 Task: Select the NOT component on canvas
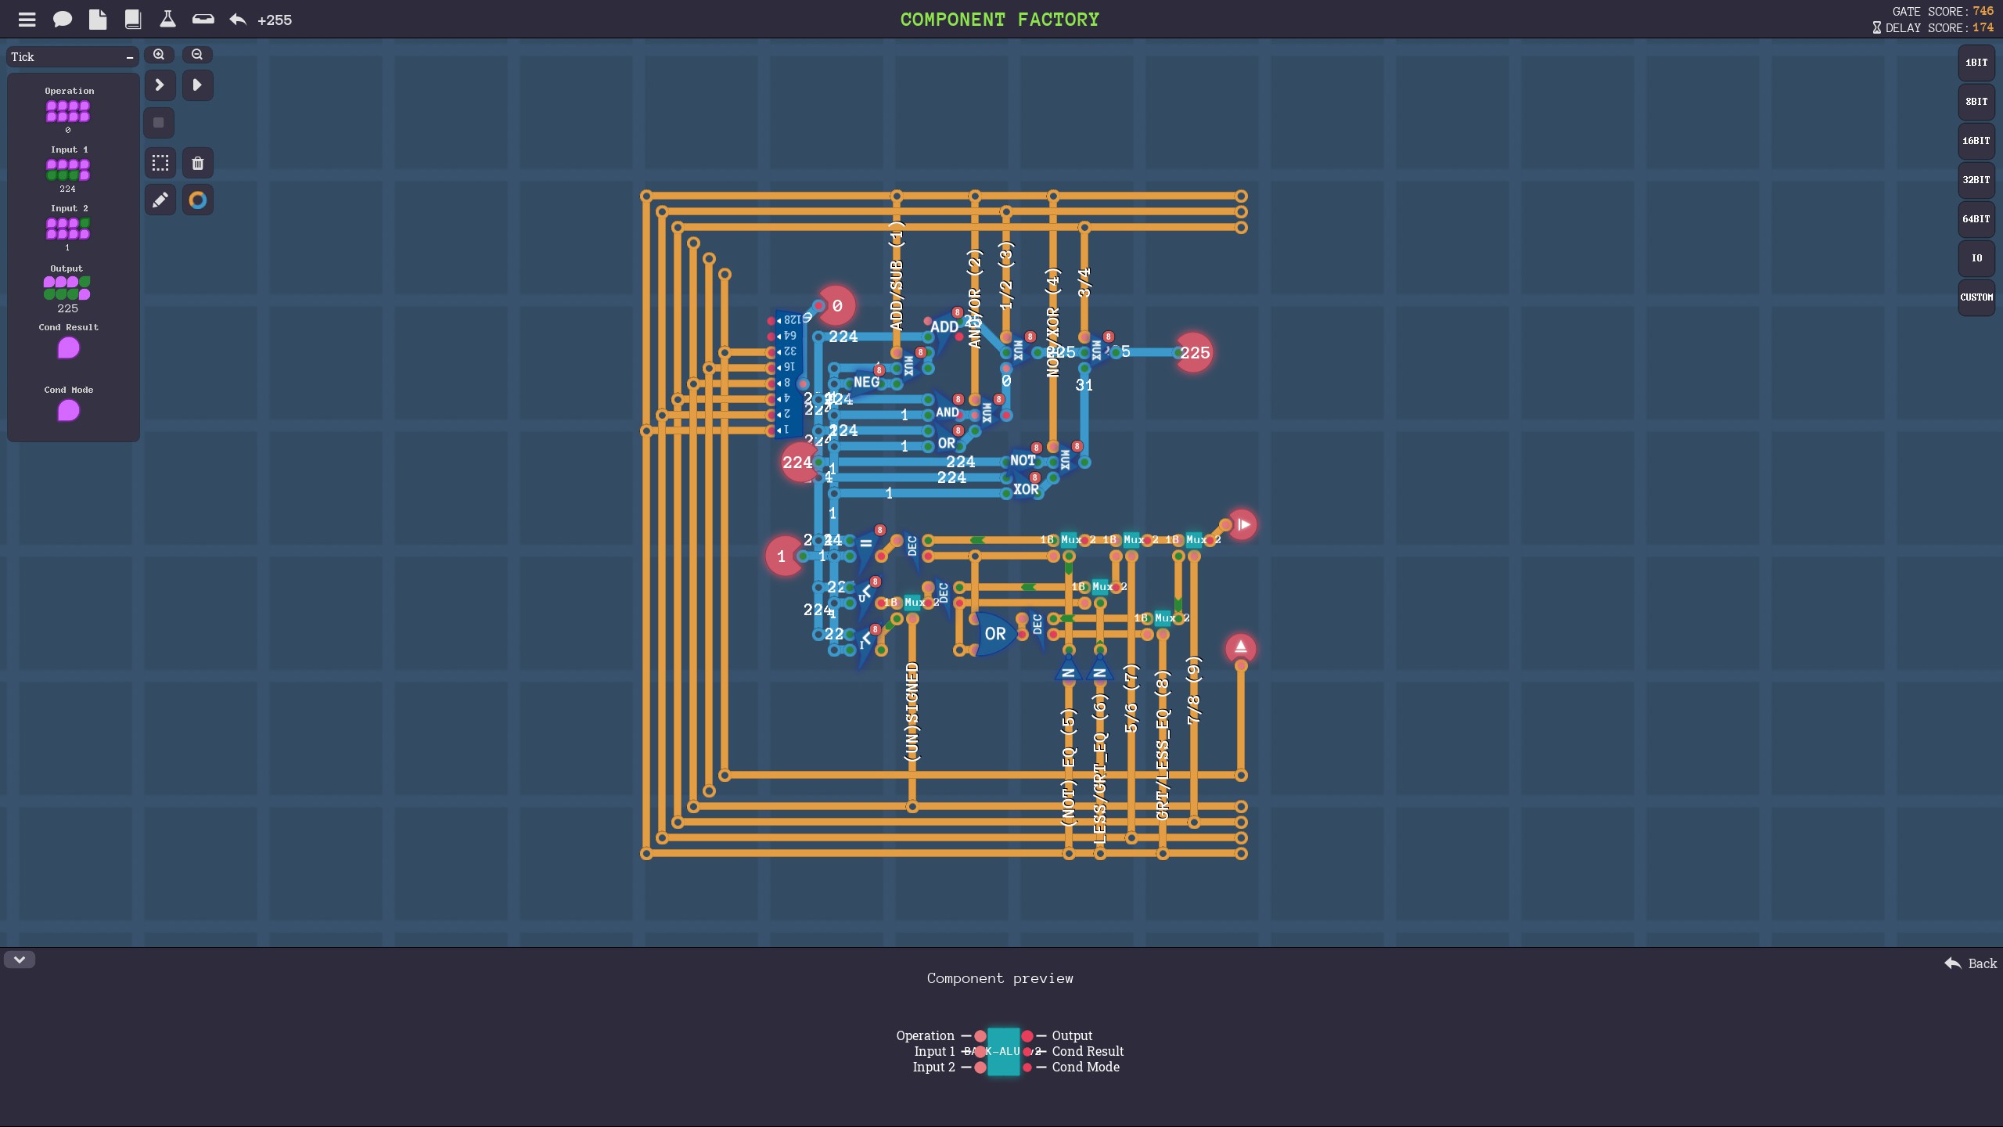coord(1023,460)
